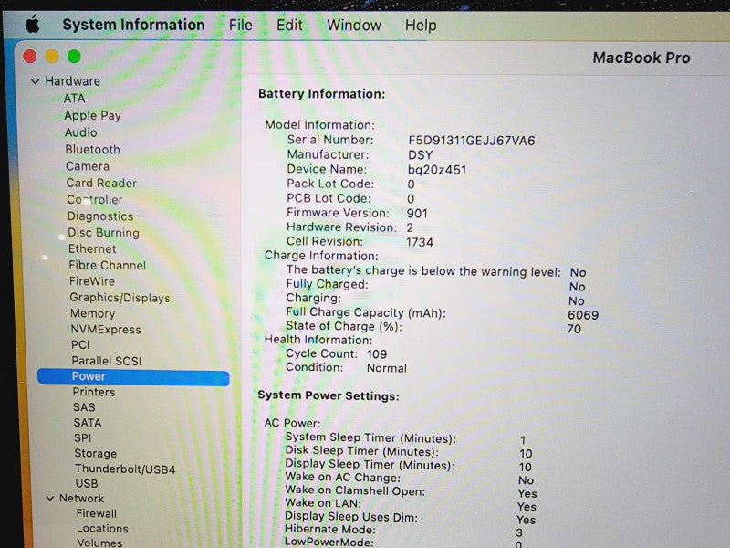
Task: Click the yellow minimize window button
Action: click(52, 57)
